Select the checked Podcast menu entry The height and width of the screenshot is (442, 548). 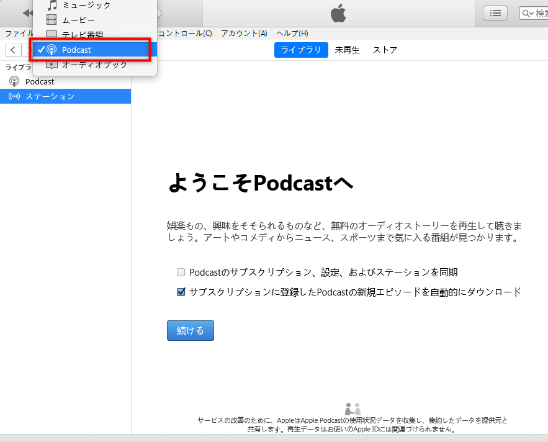(x=95, y=50)
